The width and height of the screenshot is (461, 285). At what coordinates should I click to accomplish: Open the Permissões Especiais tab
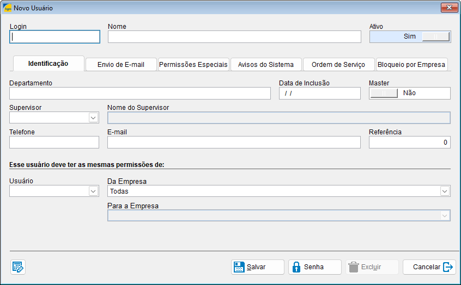point(193,64)
